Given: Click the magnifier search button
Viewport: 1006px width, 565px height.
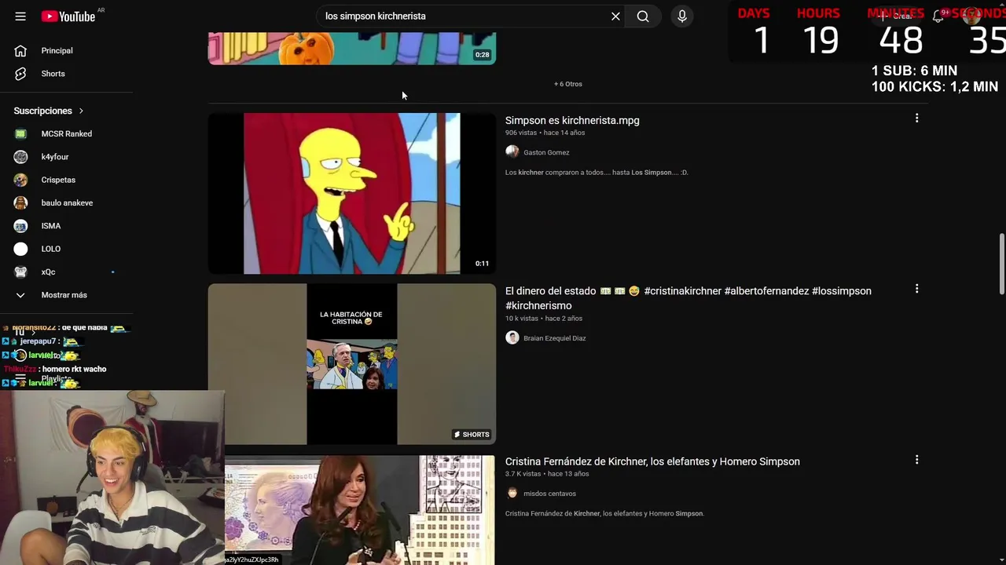Looking at the screenshot, I should pyautogui.click(x=643, y=16).
